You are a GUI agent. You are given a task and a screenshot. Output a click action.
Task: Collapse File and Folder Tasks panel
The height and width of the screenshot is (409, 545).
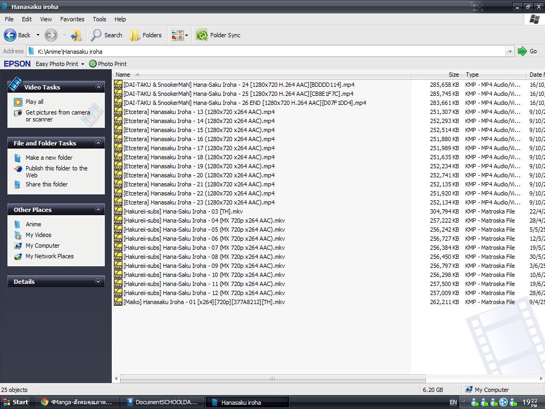click(x=98, y=143)
